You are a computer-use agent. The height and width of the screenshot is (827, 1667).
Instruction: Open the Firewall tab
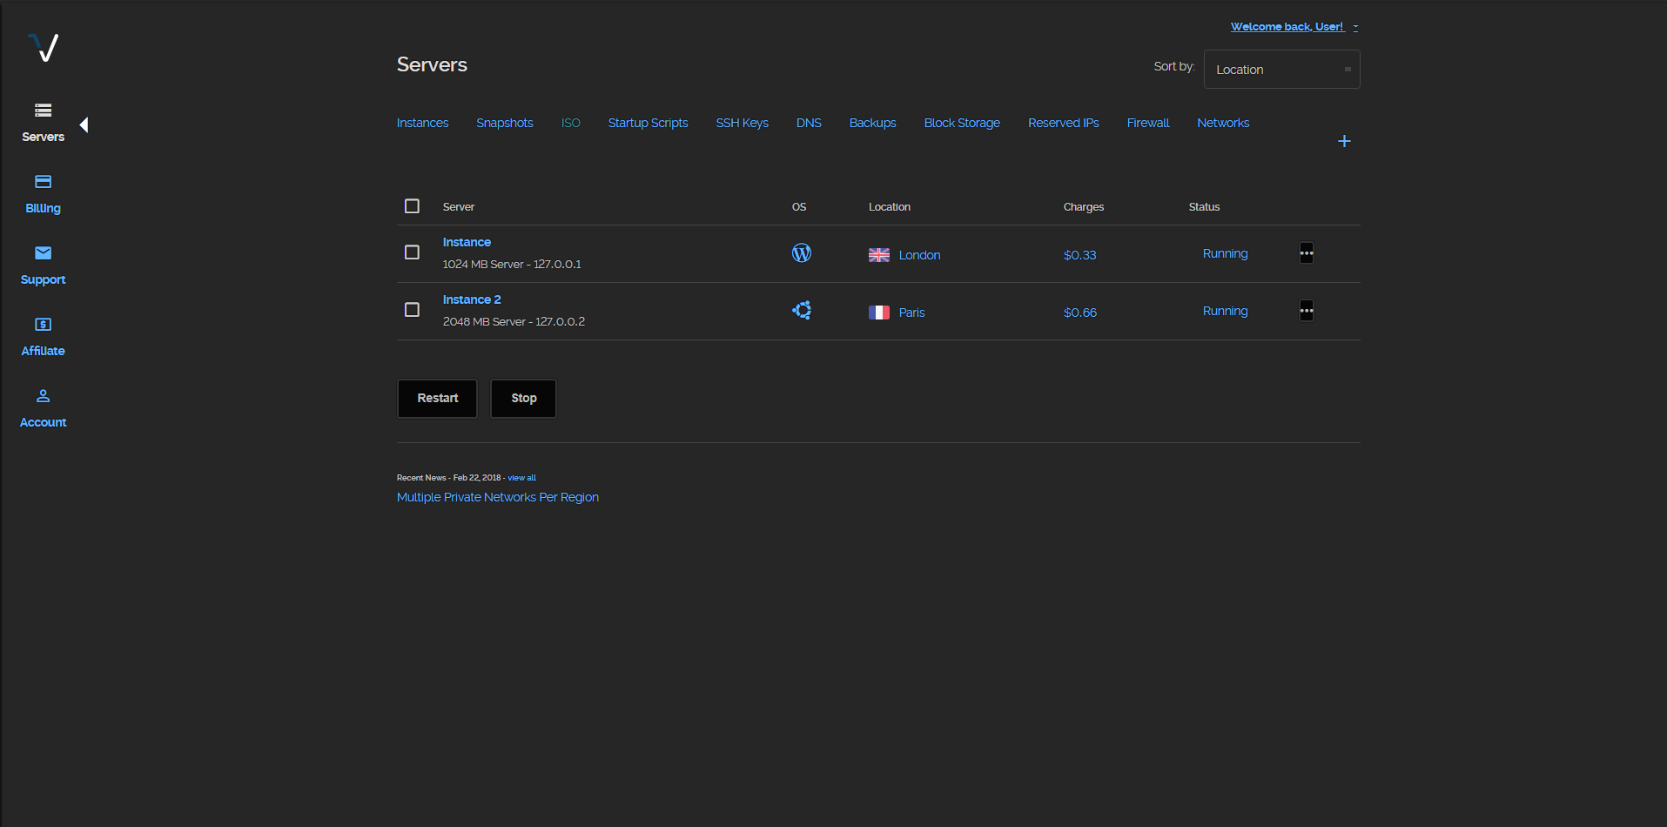(x=1147, y=123)
